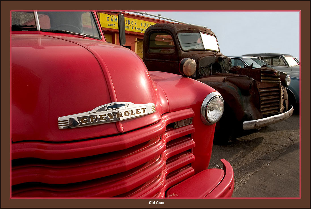Click the red truck's turn signal lamp
Screen dimensions: 311x209
(x=183, y=123)
